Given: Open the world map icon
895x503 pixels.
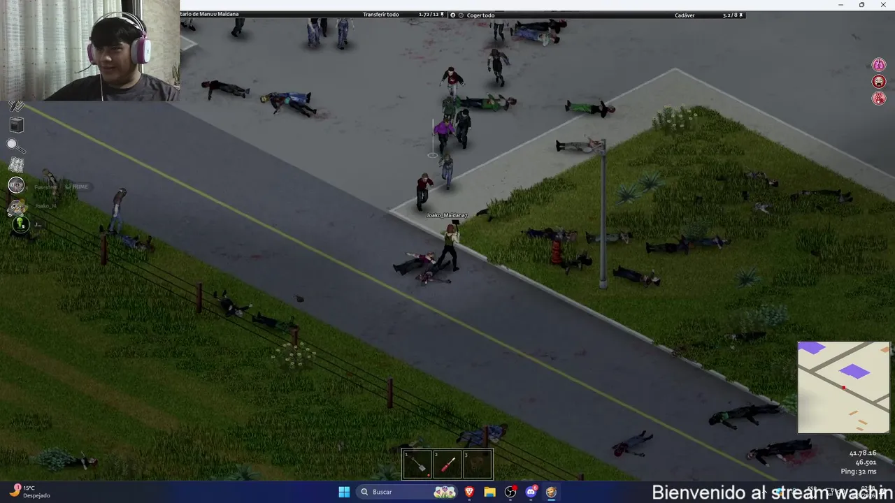Looking at the screenshot, I should [16, 166].
